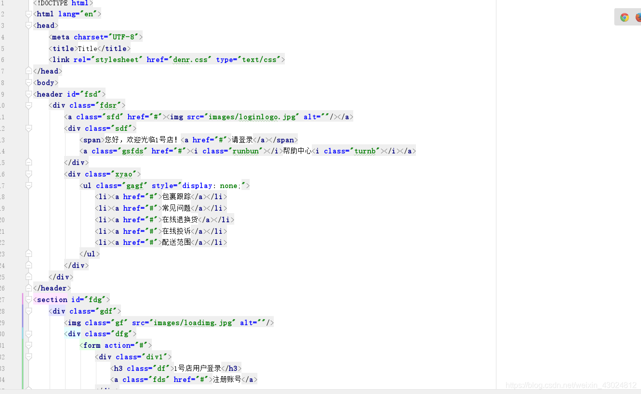Image resolution: width=641 pixels, height=394 pixels.
Task: Collapse the html lang="en" tag fold marker
Action: [x=29, y=14]
